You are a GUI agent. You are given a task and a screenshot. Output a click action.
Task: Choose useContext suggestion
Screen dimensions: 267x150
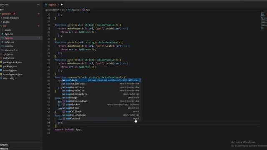(101, 118)
